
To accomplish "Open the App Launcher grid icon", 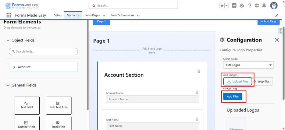I will [9, 15].
